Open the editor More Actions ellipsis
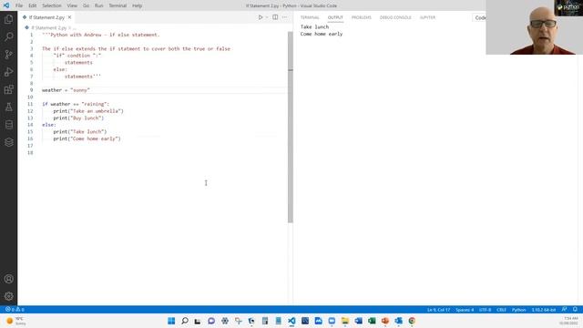 [x=285, y=17]
